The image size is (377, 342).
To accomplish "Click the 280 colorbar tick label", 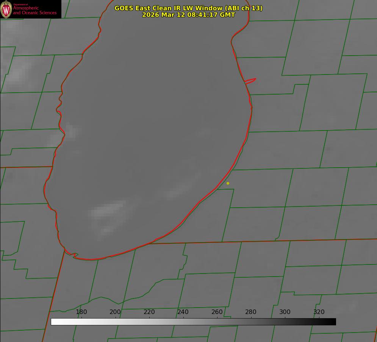I will pos(251,312).
